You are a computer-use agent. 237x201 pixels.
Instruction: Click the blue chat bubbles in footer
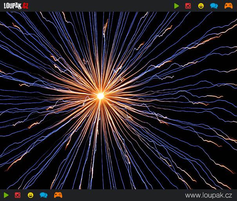click(43, 195)
